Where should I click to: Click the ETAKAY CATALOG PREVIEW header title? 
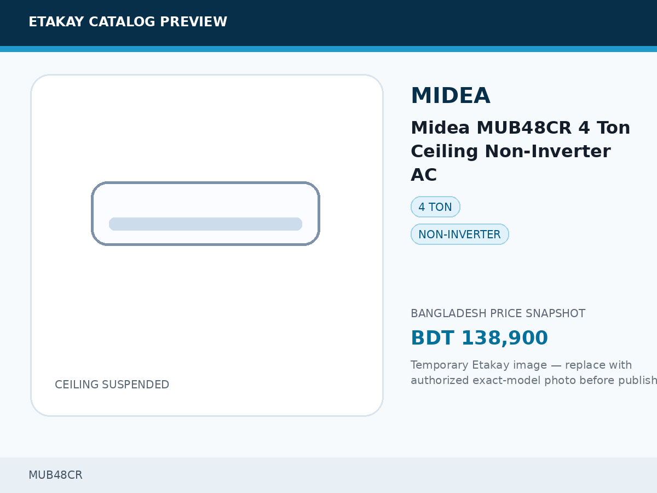pos(128,22)
